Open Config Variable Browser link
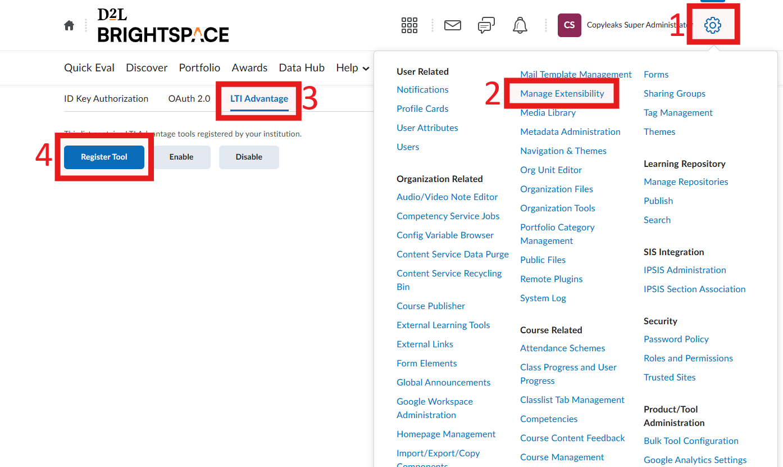 [x=445, y=235]
